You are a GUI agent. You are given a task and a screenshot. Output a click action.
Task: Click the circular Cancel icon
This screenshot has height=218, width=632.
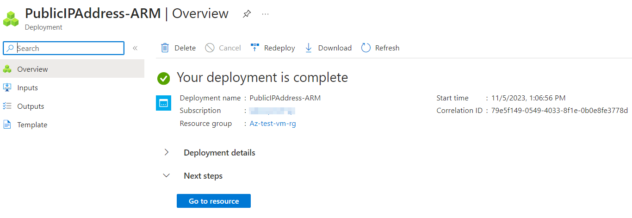210,48
